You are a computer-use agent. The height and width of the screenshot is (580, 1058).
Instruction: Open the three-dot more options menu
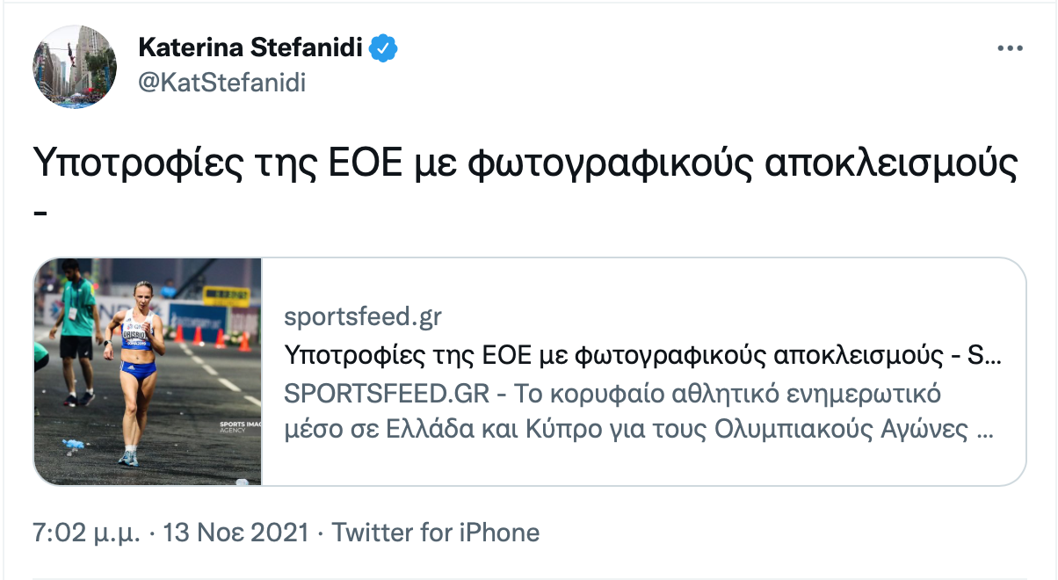[1010, 49]
